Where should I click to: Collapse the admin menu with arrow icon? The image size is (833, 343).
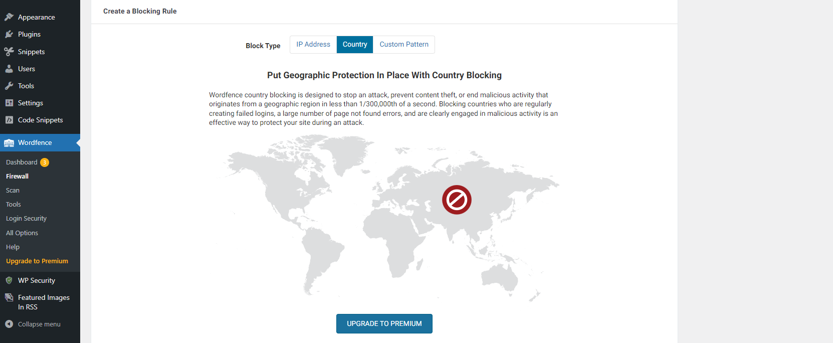click(9, 324)
